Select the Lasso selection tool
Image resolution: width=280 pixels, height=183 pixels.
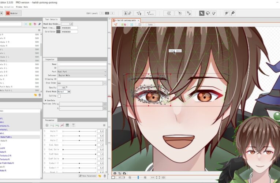(x=208, y=13)
